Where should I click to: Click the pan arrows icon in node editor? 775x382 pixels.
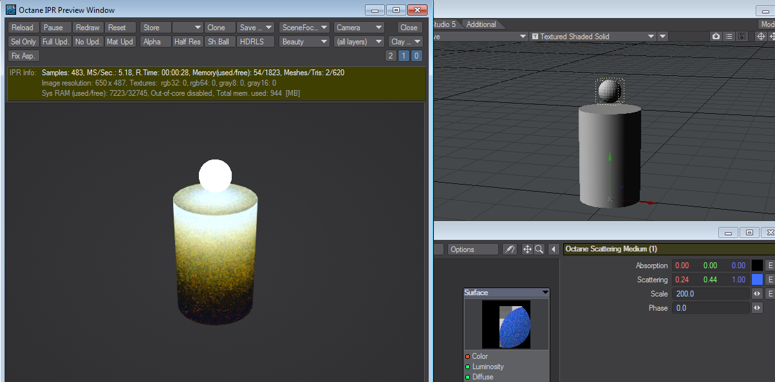(527, 250)
